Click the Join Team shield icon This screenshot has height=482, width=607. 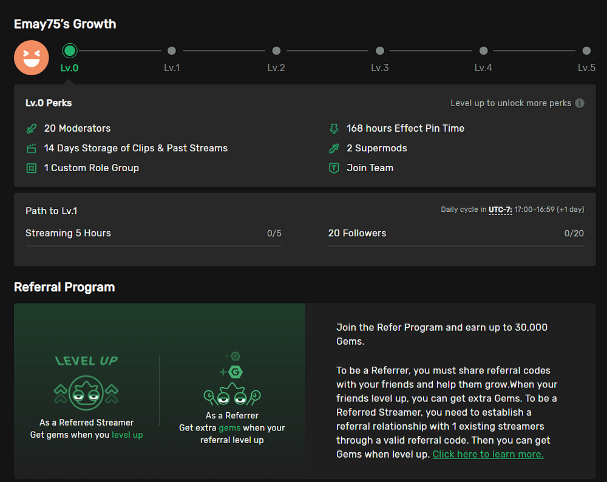click(334, 168)
